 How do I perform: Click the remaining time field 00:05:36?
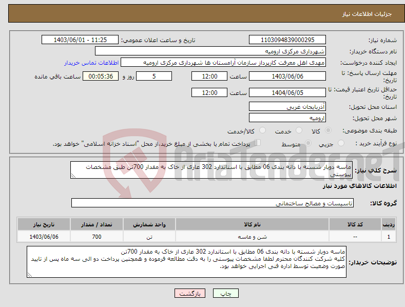click(x=101, y=76)
